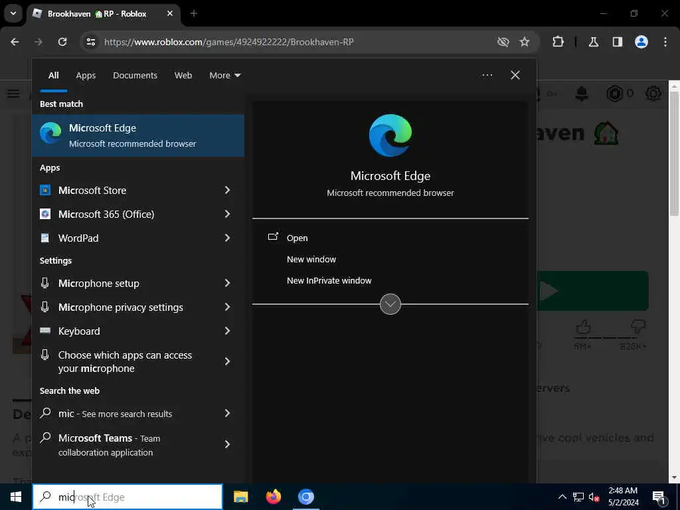Expand Microphone privacy settings arrow

pyautogui.click(x=227, y=307)
